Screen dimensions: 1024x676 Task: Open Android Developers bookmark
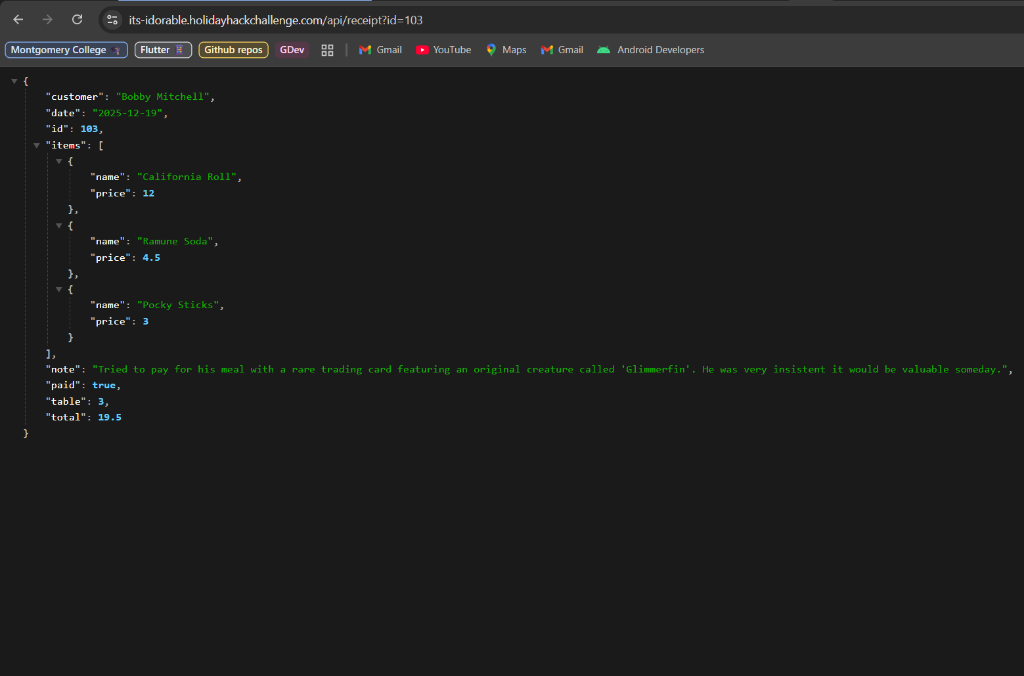coord(650,50)
